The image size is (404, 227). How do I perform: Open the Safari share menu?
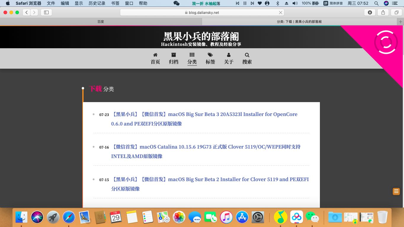pyautogui.click(x=383, y=12)
